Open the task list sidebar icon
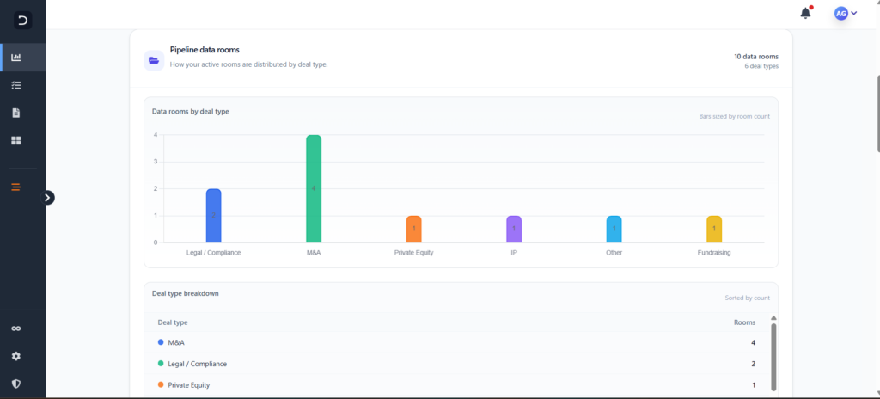The width and height of the screenshot is (880, 399). click(16, 85)
